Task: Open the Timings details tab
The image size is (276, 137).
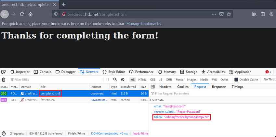Action: pyautogui.click(x=237, y=87)
